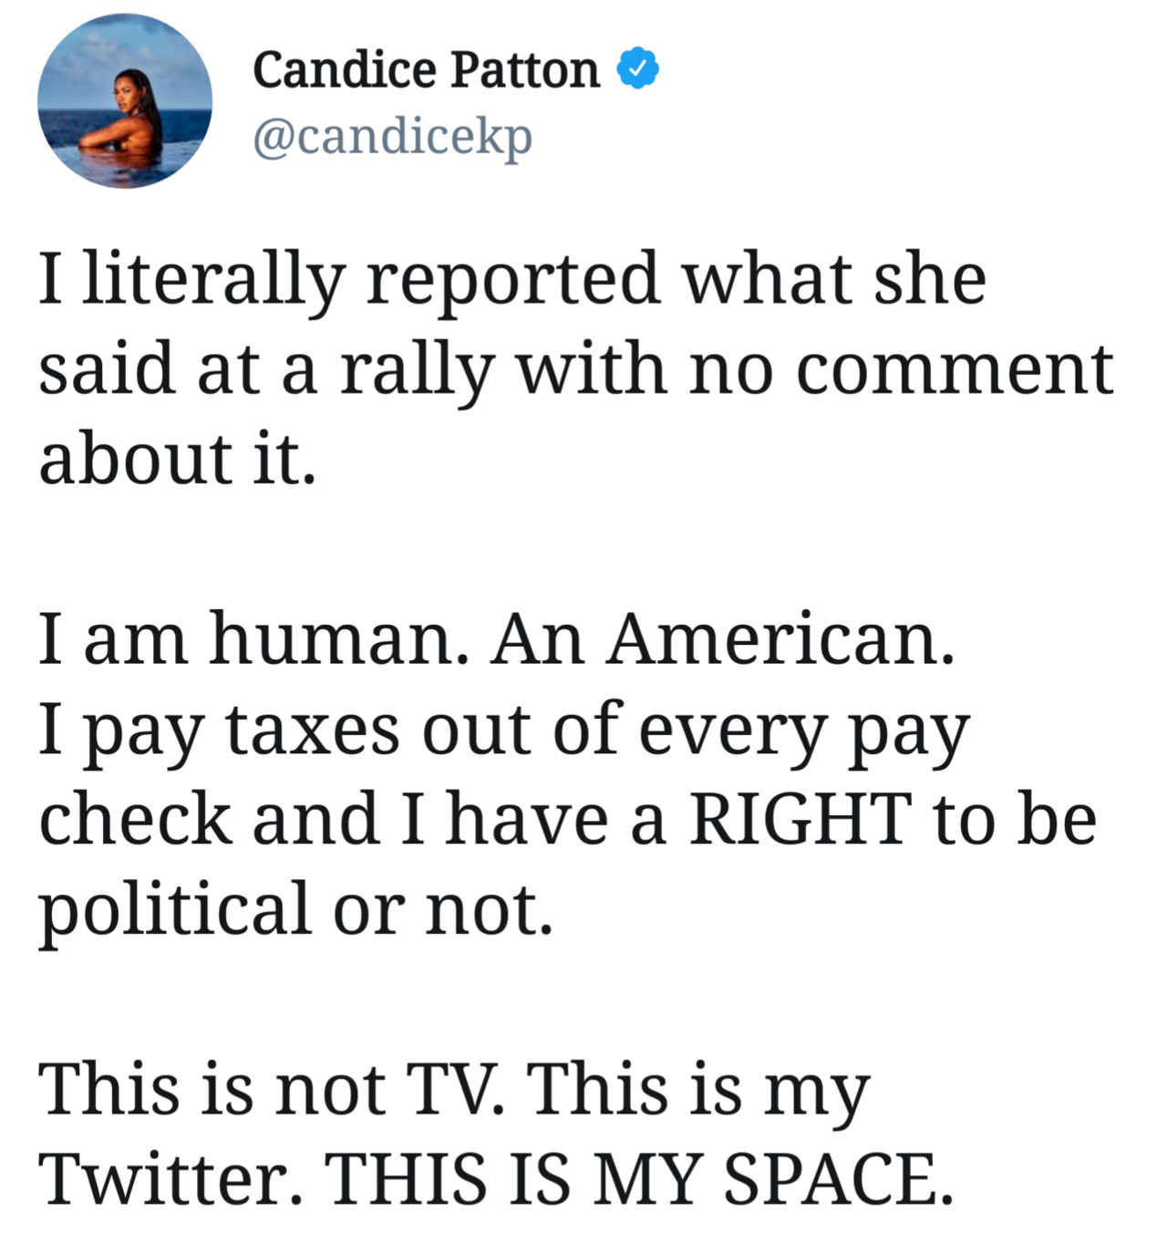This screenshot has height=1233, width=1167.
Task: Click the word "rally" in the tweet
Action: (x=417, y=370)
